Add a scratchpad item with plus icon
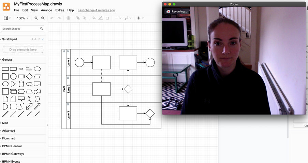Viewport: 308px width, 163px height. tap(35, 39)
